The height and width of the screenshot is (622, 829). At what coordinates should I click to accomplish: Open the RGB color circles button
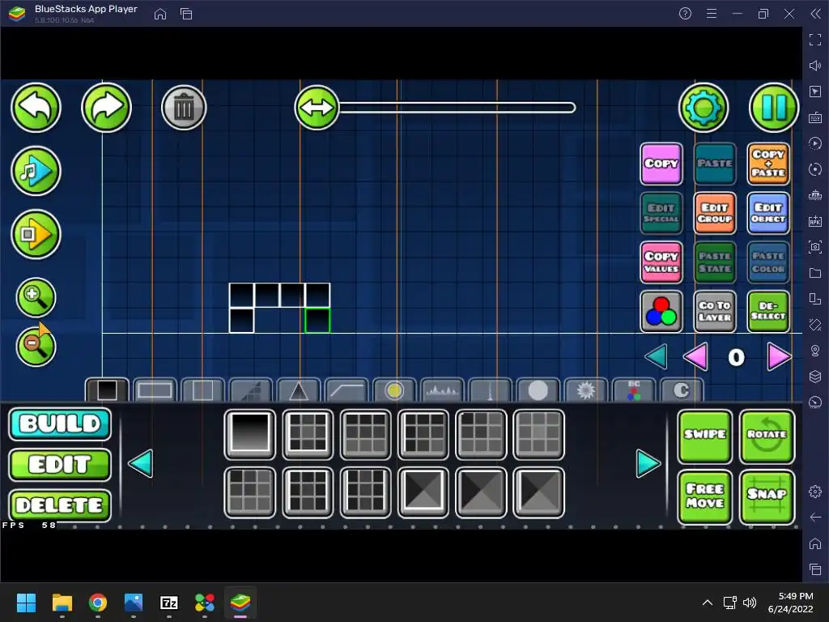[x=661, y=312]
